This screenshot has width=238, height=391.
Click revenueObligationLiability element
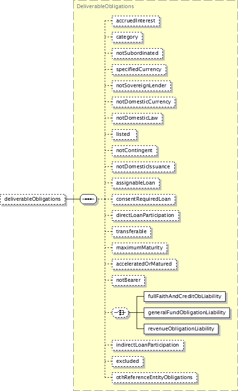tap(181, 329)
